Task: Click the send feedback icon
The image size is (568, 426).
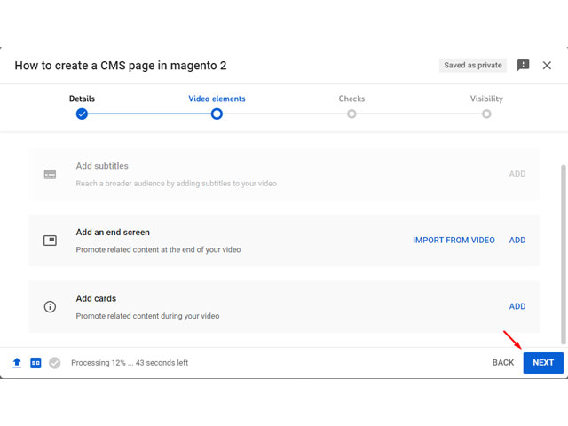Action: 523,65
